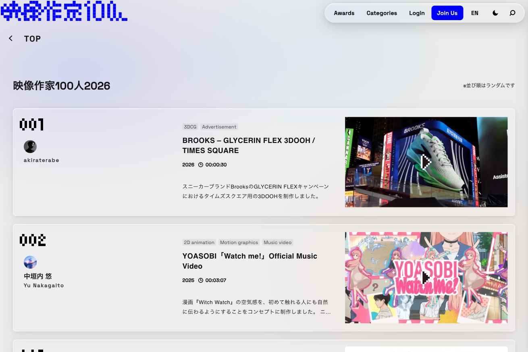Image resolution: width=528 pixels, height=352 pixels.
Task: Filter by the 2D animation tag
Action: [x=199, y=242]
